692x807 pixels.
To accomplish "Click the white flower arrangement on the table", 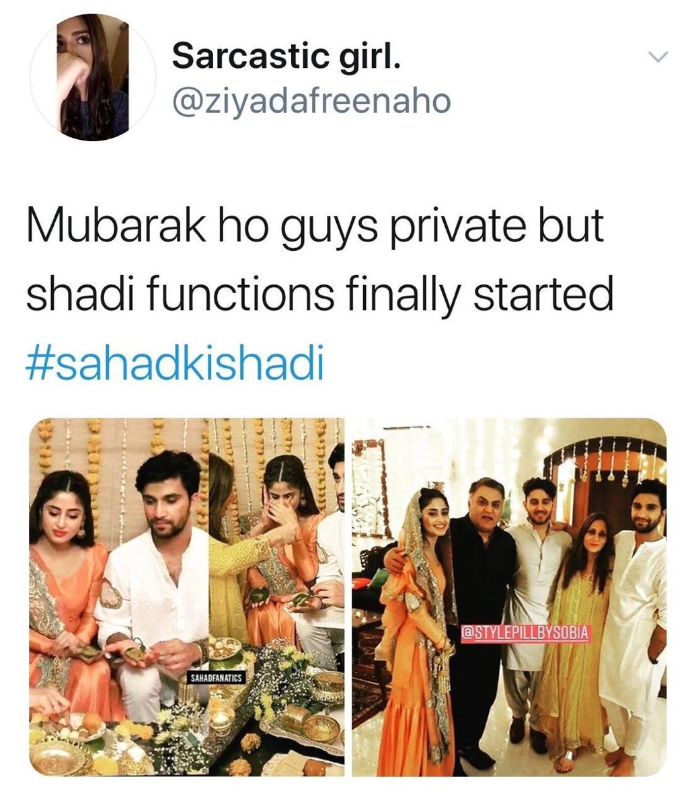I will pos(282,679).
